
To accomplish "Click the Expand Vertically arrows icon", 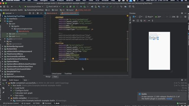I will pos(152,21).
